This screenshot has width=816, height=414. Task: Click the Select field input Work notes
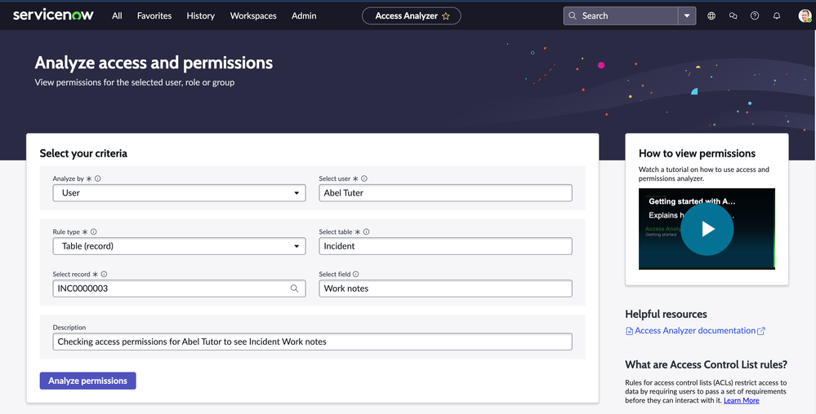click(x=445, y=288)
